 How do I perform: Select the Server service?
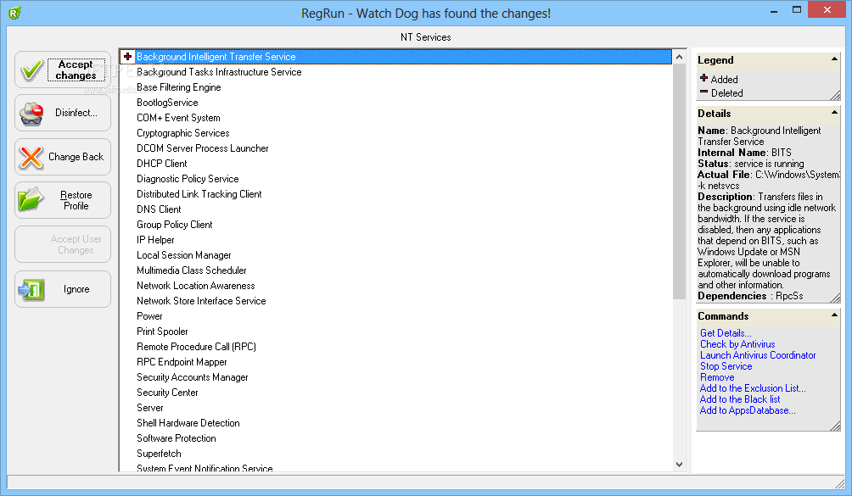click(x=150, y=408)
